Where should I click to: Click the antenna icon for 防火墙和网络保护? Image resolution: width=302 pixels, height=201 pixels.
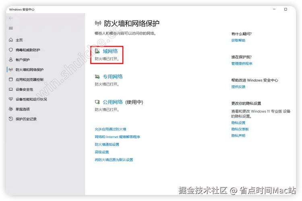click(x=11, y=70)
